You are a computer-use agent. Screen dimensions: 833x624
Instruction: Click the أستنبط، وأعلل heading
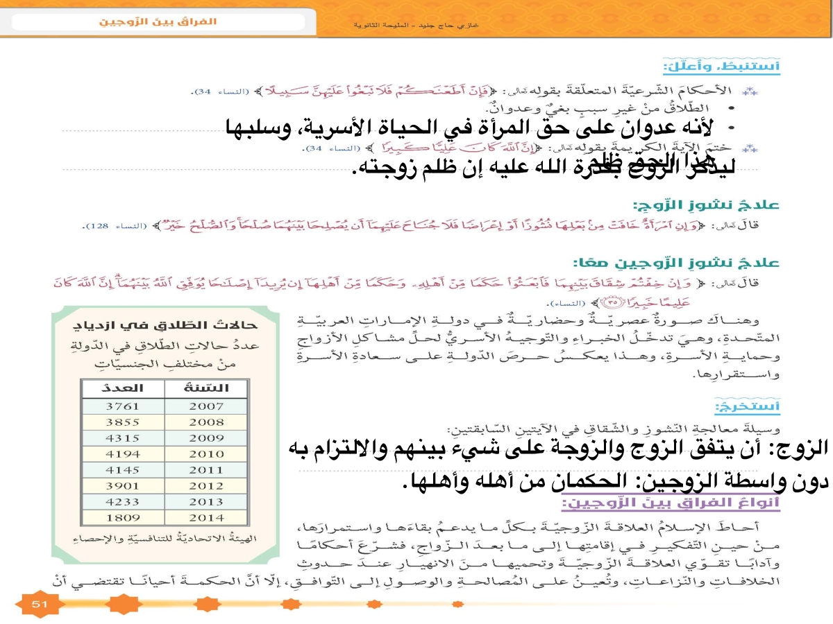[x=740, y=67]
